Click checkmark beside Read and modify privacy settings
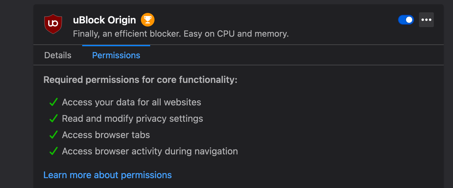The height and width of the screenshot is (188, 453). pyautogui.click(x=54, y=119)
